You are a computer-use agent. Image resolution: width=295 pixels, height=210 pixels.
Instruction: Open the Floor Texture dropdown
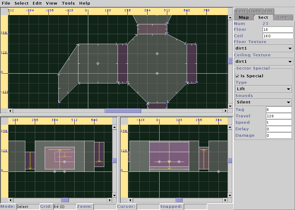point(263,49)
